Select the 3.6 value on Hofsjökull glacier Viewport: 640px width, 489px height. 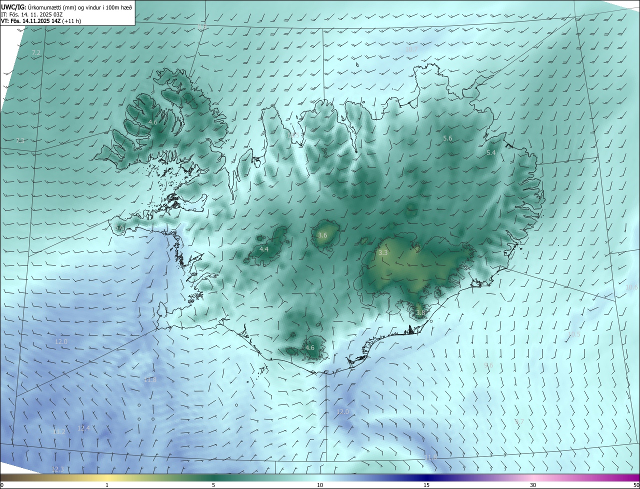click(322, 235)
